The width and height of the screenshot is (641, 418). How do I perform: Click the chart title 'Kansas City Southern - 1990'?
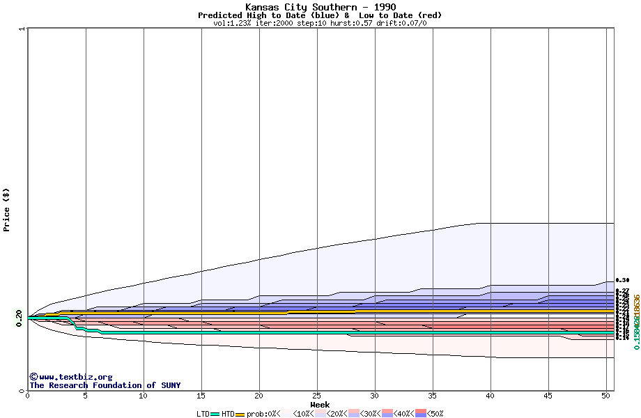point(320,7)
